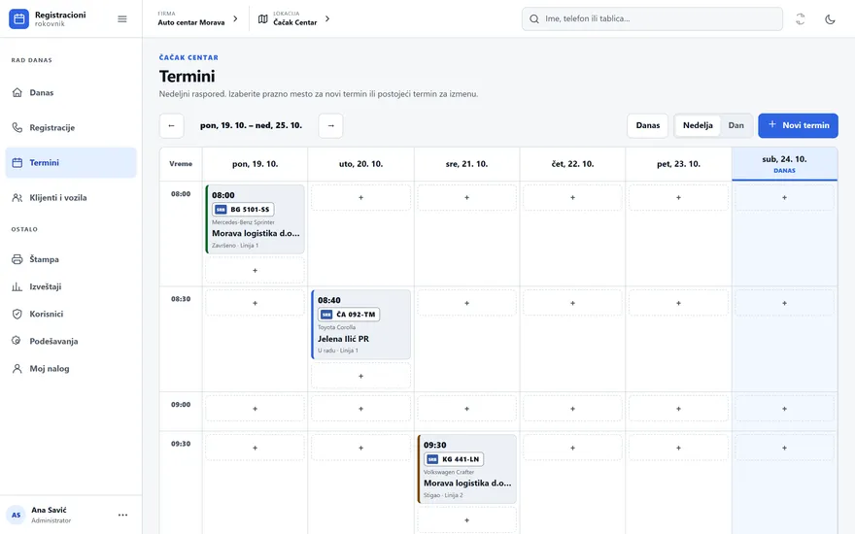Open Klijenti i vozila section
The width and height of the screenshot is (855, 534).
[71, 197]
